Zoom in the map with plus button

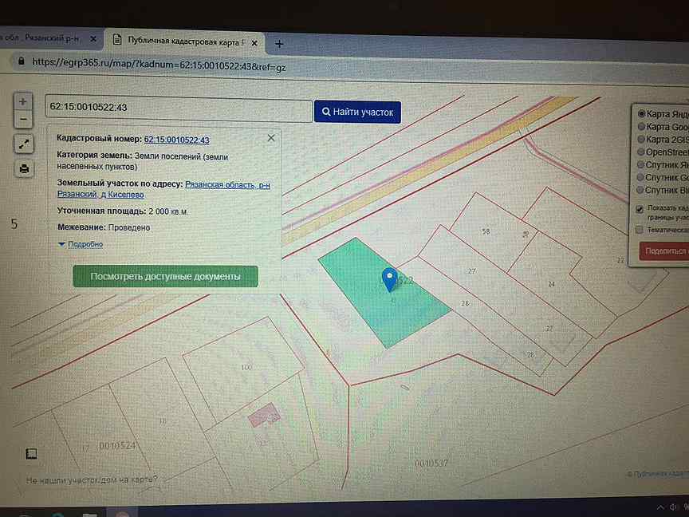[x=23, y=102]
